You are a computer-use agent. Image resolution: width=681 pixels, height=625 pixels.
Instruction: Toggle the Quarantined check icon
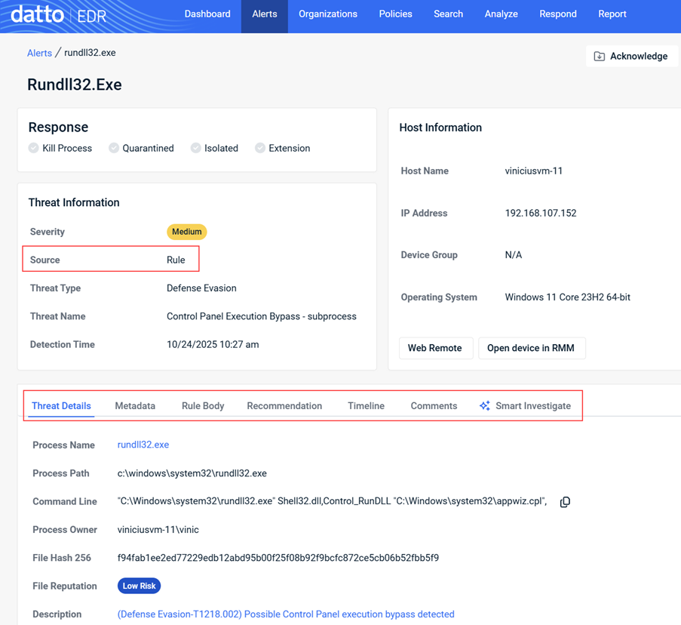[x=114, y=148]
